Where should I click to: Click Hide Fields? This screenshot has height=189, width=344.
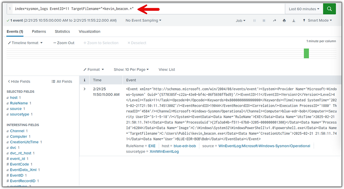click(x=19, y=81)
